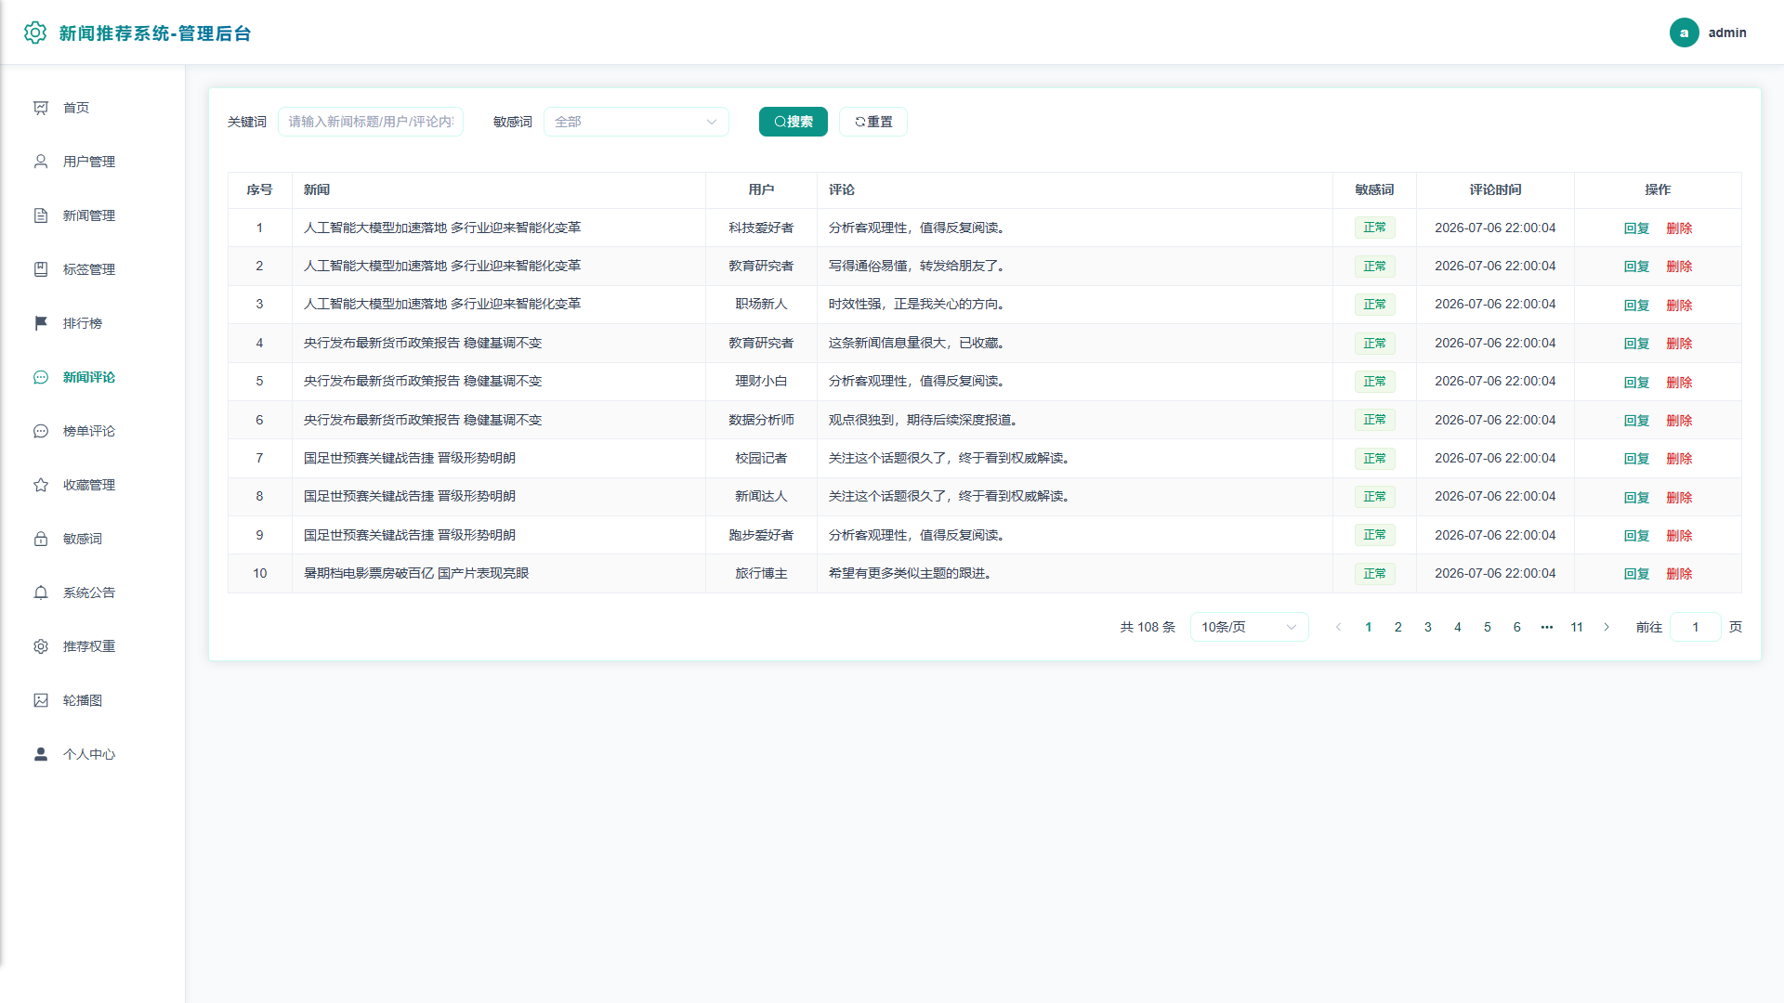
Task: Go to next page with right chevron
Action: 1607,627
